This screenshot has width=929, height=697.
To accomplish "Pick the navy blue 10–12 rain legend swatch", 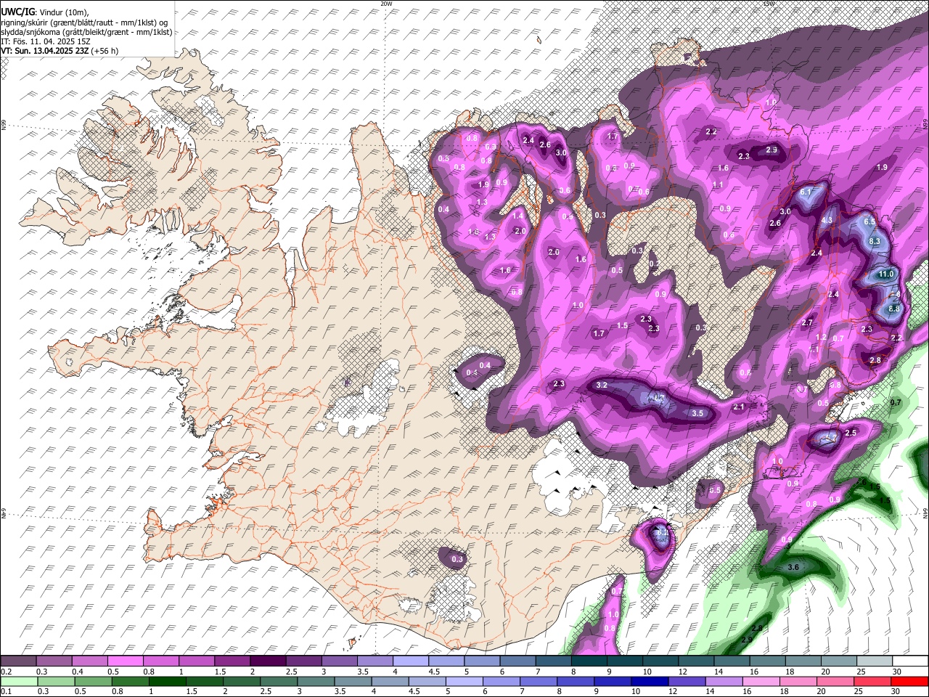I will (649, 681).
